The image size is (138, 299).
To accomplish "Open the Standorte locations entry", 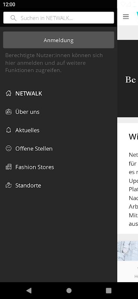I will point(28,185).
